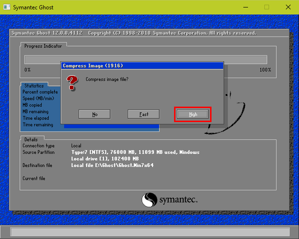The image size is (299, 239).
Task: Click the '100%' progress label
Action: click(265, 70)
